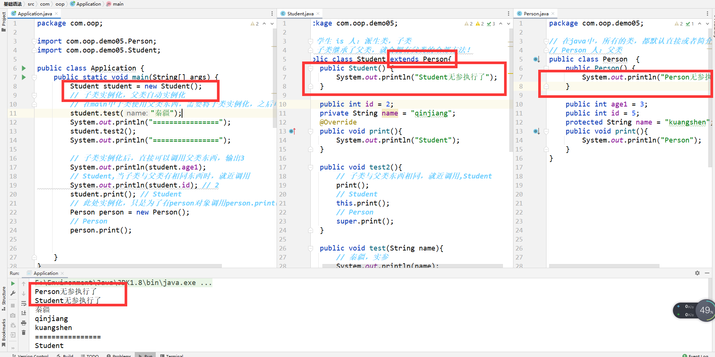Open run configuration via wrench icon
Screen dimensions: 715x357
13,293
